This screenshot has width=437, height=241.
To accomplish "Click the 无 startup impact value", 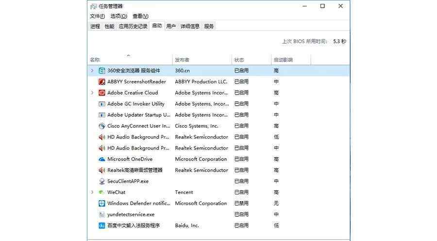I will click(276, 203).
